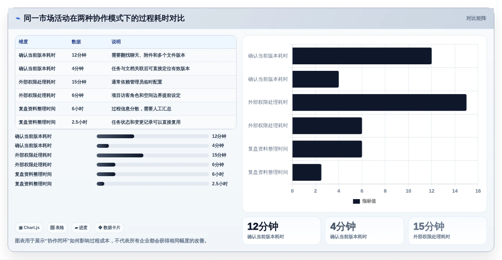
Task: Select the 表格 chip
Action: (x=57, y=228)
